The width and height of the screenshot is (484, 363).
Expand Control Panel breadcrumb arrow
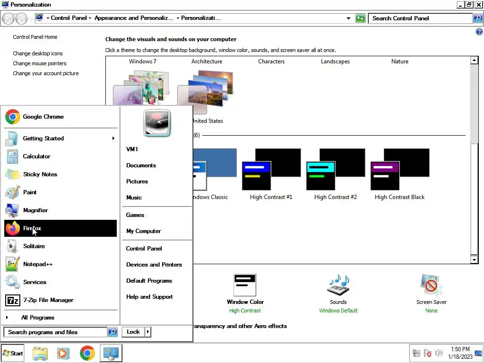(x=90, y=18)
